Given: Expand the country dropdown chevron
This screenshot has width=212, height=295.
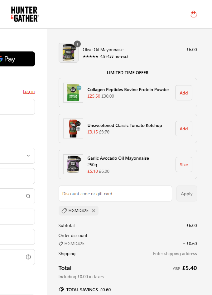Looking at the screenshot, I should point(28,156).
